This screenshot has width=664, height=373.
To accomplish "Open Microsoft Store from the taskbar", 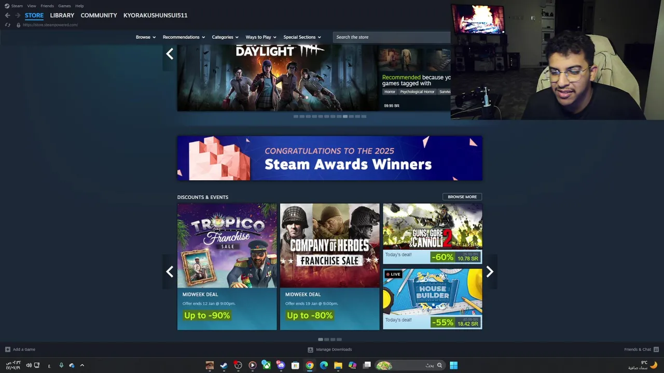I will point(295,365).
